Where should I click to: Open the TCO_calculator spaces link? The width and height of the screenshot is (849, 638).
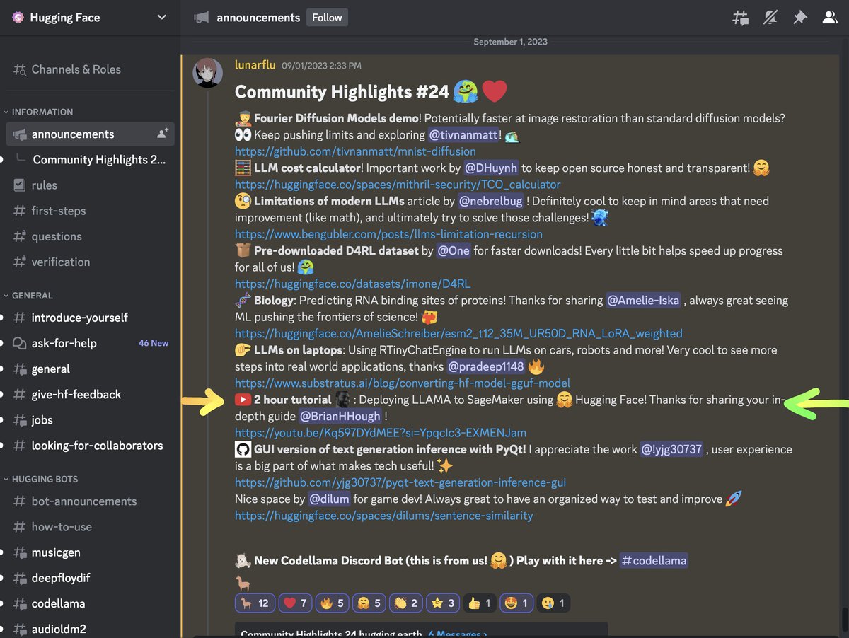(398, 185)
